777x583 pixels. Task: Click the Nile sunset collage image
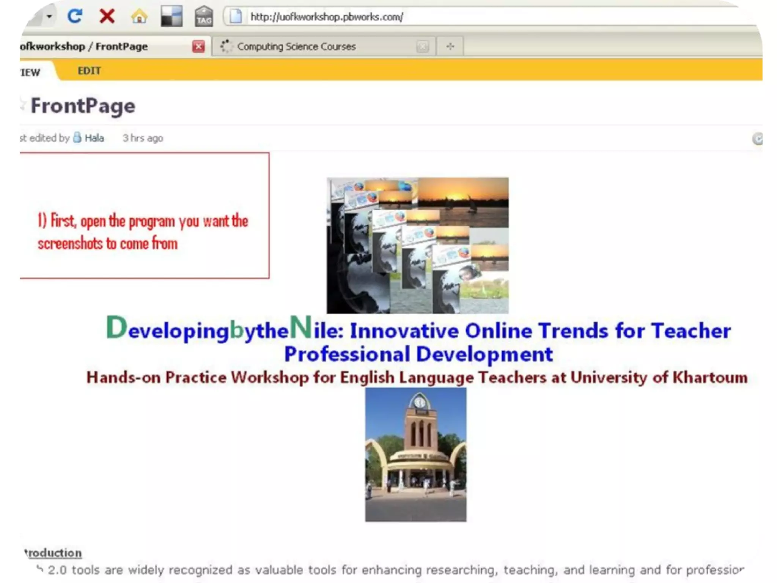(x=417, y=245)
